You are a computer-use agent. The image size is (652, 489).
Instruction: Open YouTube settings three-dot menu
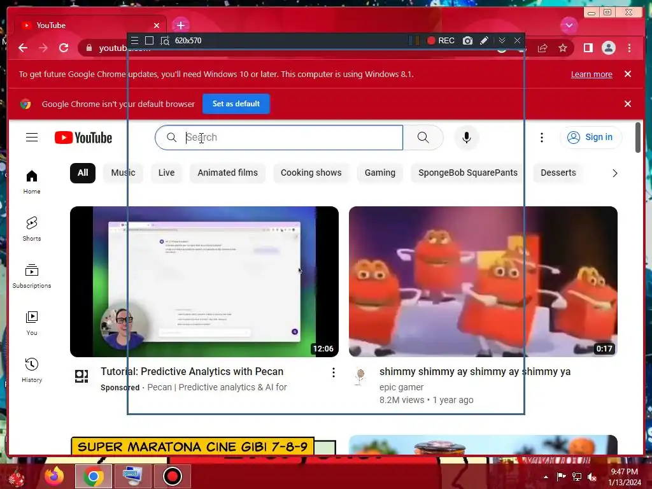541,138
